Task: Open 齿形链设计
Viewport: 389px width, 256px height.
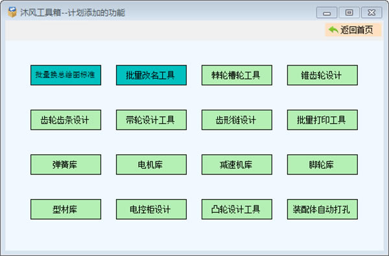Action: [x=237, y=120]
